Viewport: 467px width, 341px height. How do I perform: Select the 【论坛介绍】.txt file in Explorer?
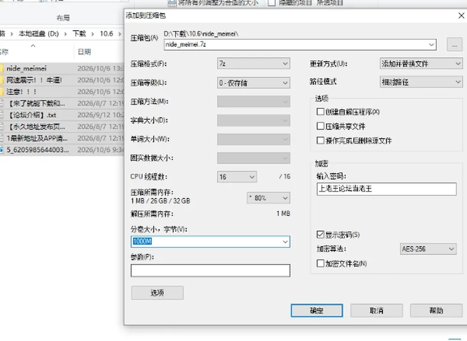pyautogui.click(x=32, y=115)
